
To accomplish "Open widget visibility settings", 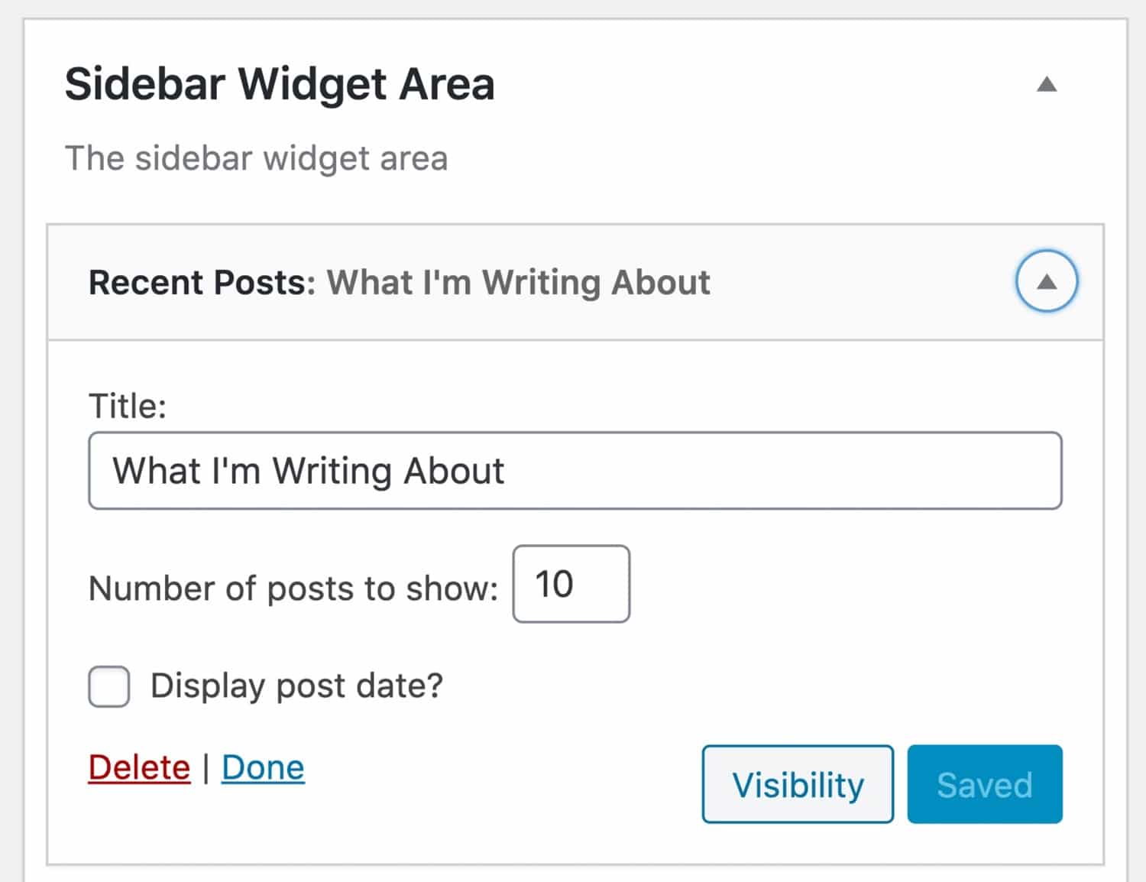I will 797,784.
